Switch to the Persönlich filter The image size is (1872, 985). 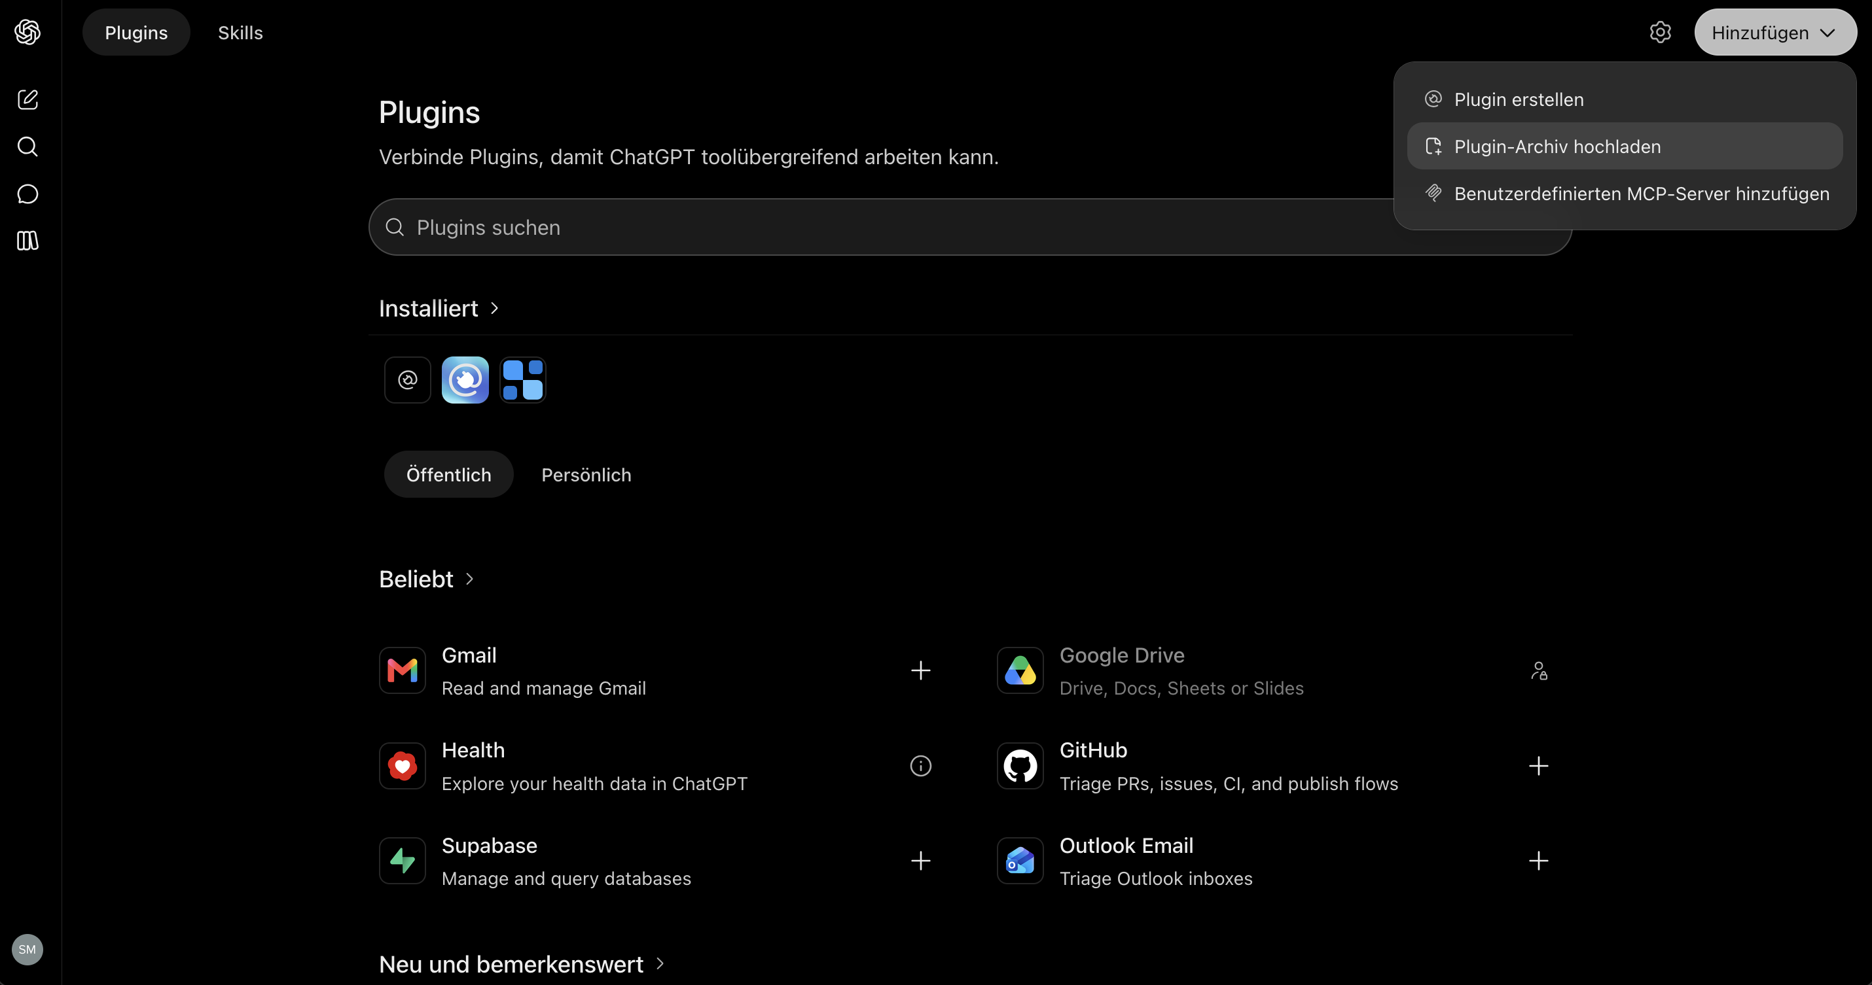pos(586,474)
